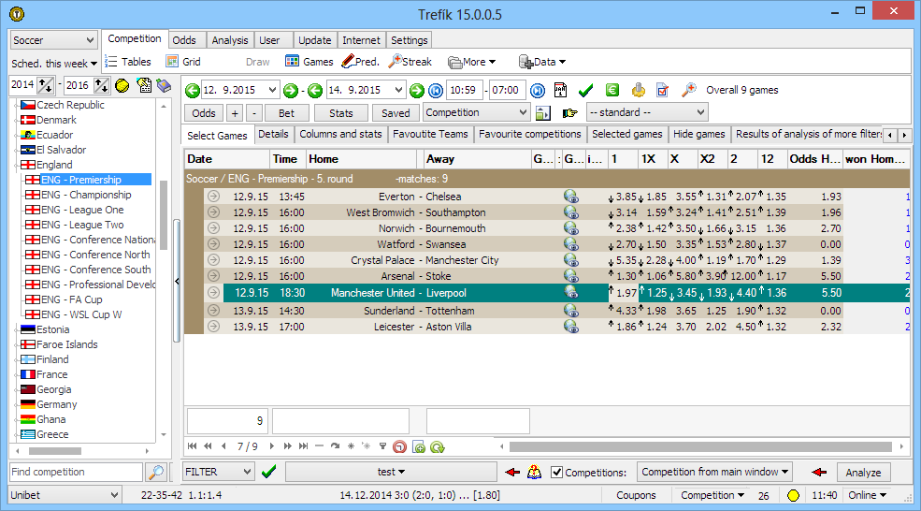Go to previous start date with green arrow

coord(192,91)
